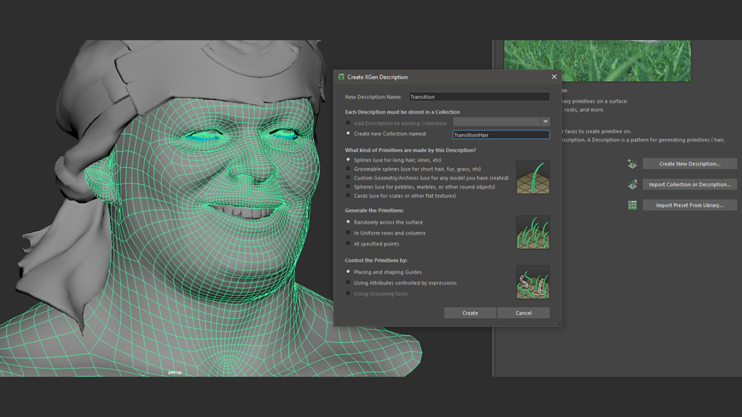Choose the Custom Geometry/Archives radio button
The image size is (742, 417).
coord(349,177)
